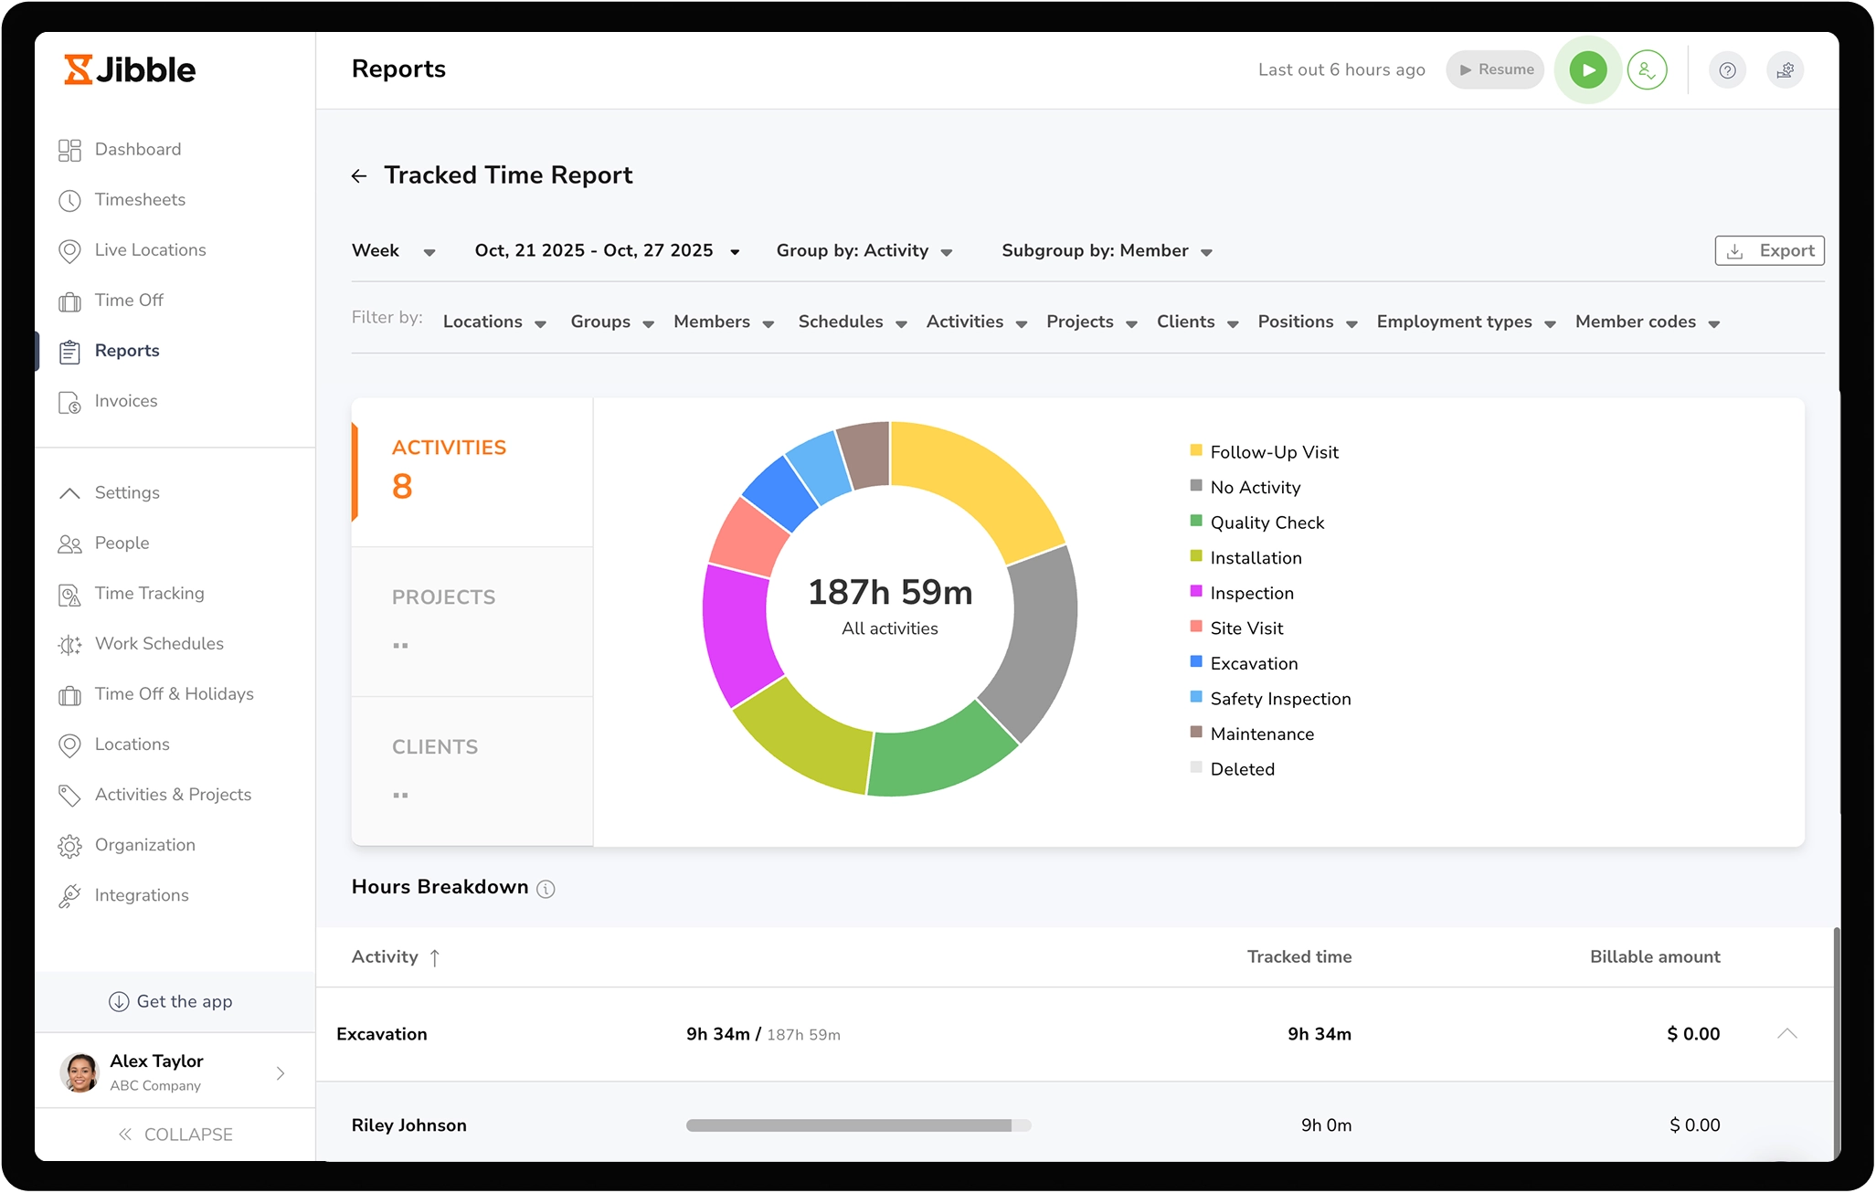This screenshot has height=1193, width=1876.
Task: Click the Export button
Action: point(1769,251)
